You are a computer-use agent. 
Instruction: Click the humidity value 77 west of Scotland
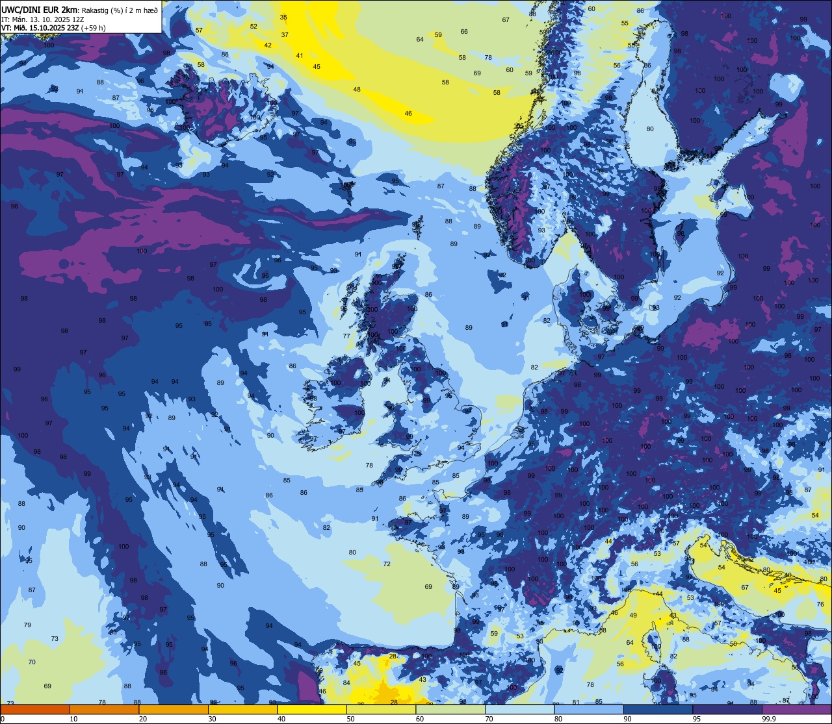(346, 336)
